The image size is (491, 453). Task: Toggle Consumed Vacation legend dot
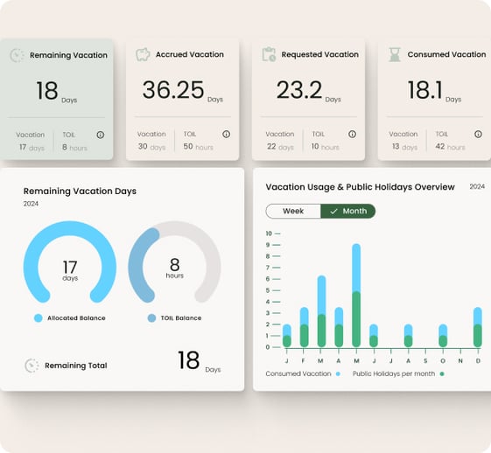point(338,373)
